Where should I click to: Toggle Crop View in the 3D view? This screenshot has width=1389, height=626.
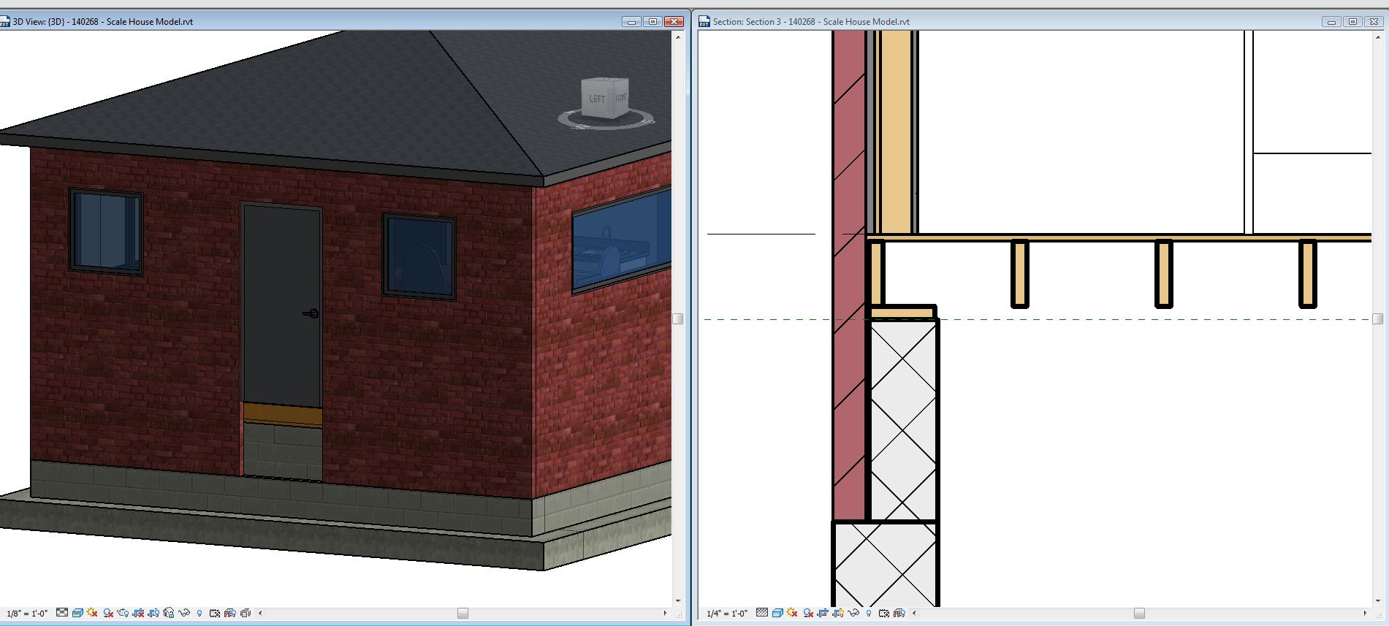138,613
